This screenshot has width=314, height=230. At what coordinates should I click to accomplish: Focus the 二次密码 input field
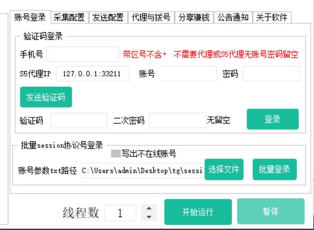coord(178,121)
